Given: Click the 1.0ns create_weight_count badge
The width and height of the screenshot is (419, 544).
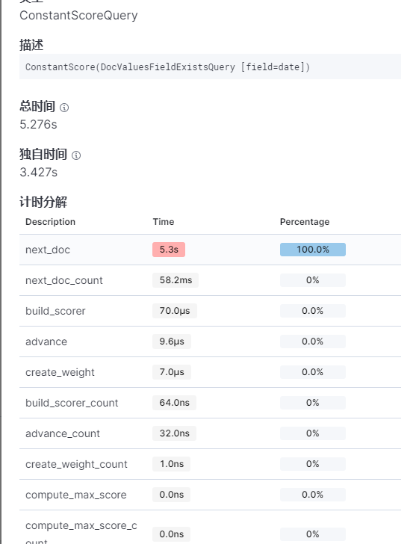Looking at the screenshot, I should (171, 464).
